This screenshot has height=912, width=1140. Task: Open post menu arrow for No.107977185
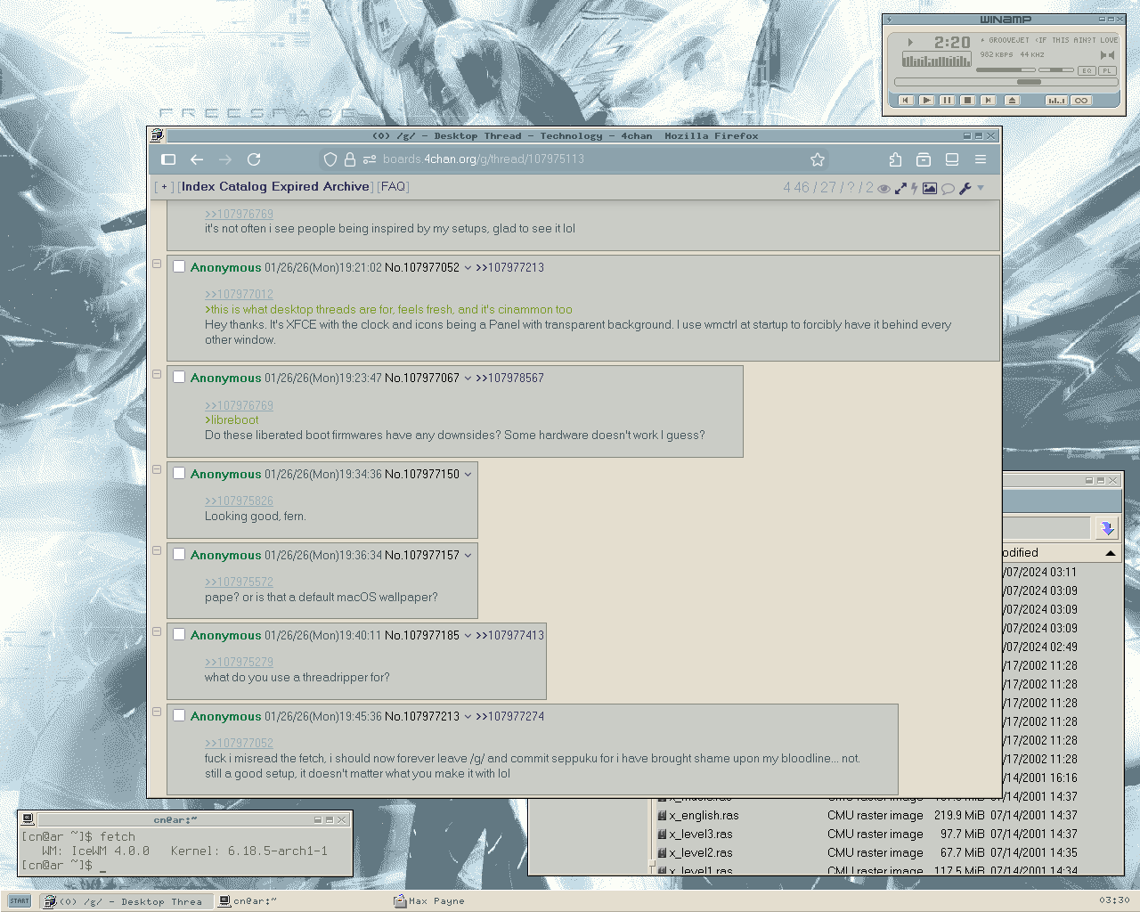(x=468, y=636)
